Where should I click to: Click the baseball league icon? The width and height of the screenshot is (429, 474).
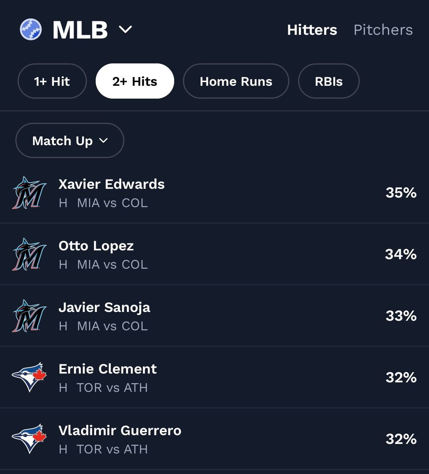pos(31,29)
